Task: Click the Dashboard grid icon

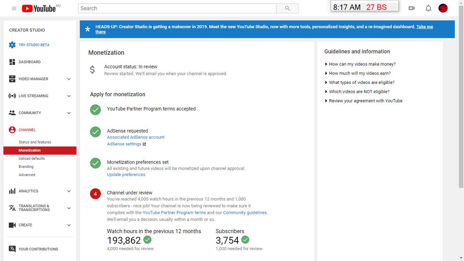Action: (12, 62)
